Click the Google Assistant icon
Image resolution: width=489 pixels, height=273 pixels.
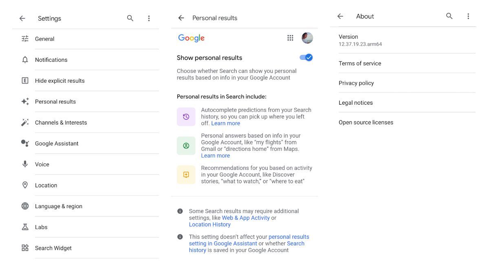(x=24, y=143)
